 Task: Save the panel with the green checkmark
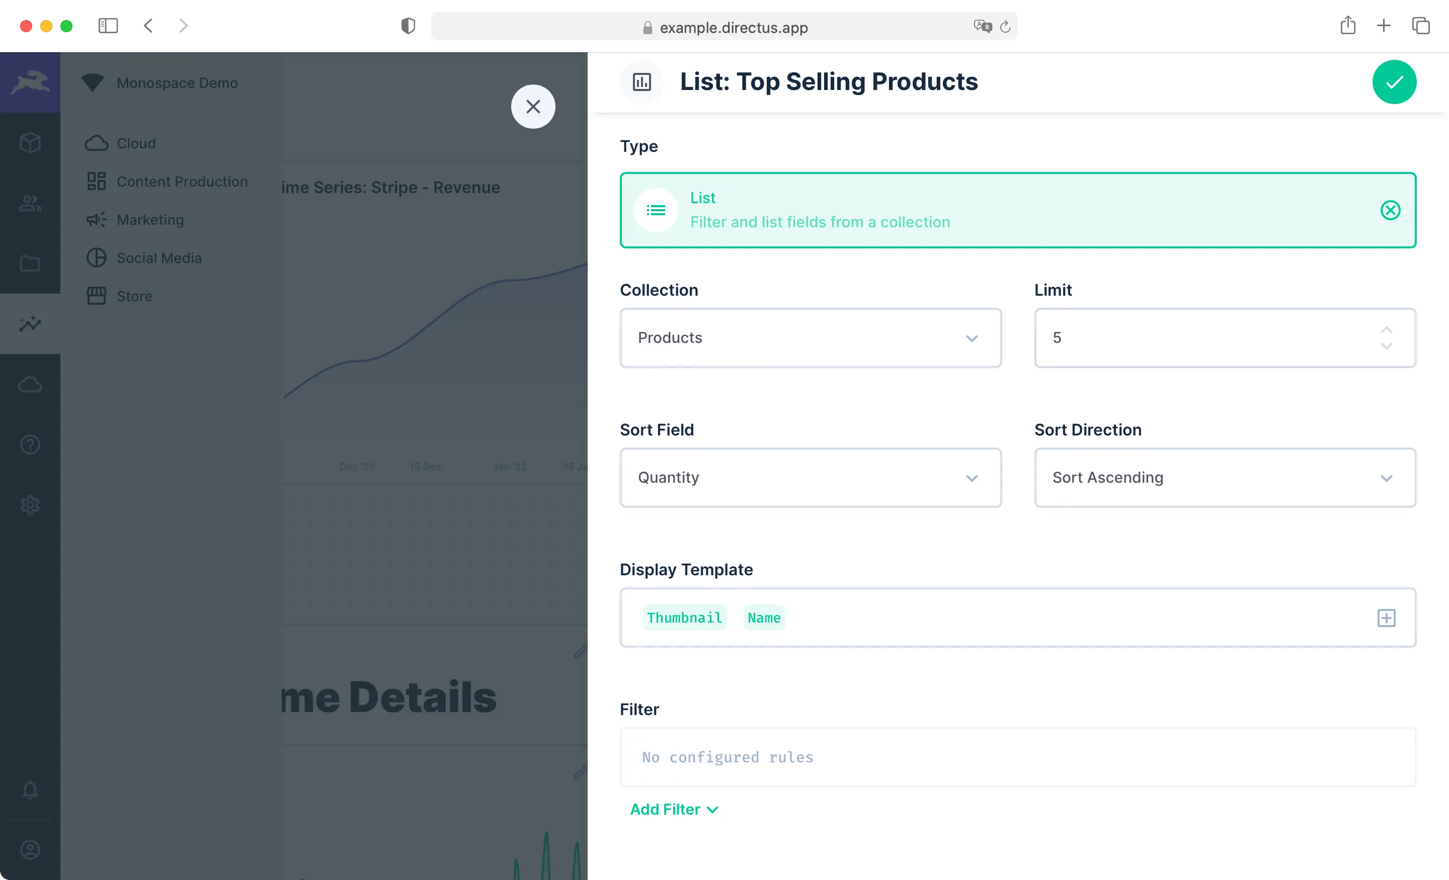1394,81
